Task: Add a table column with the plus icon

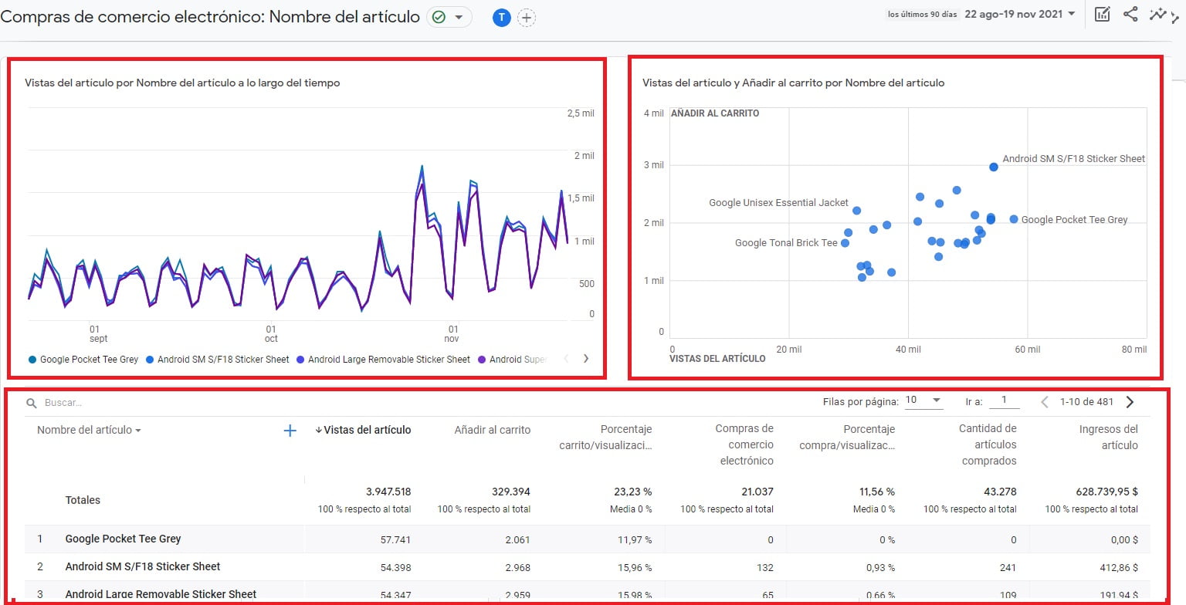Action: 290,431
